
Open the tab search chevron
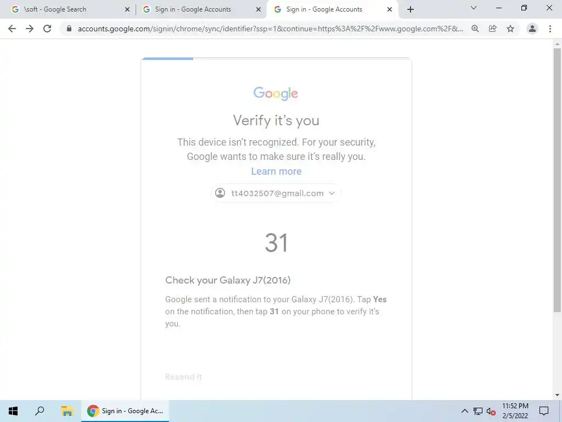point(474,8)
